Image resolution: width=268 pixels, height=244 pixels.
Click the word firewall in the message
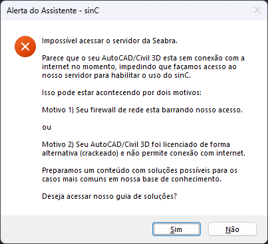coord(102,110)
